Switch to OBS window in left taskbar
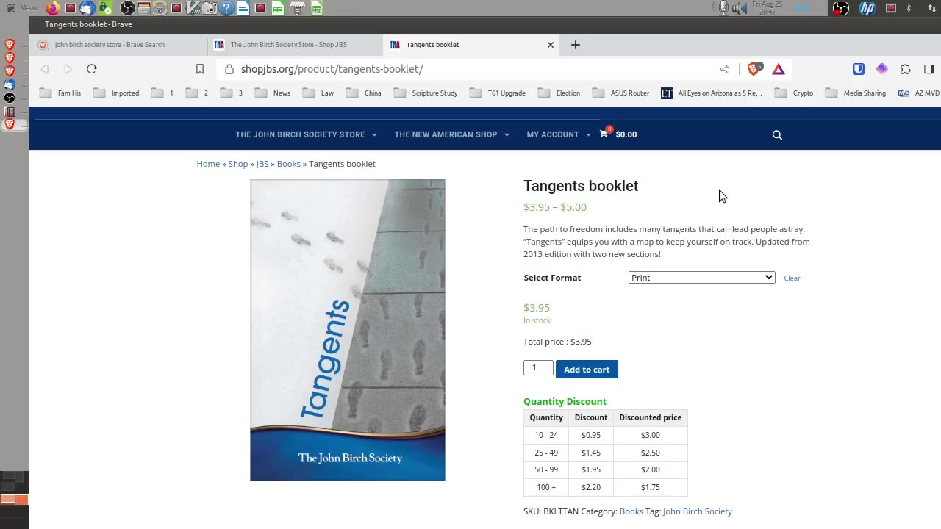This screenshot has width=941, height=529. pos(9,98)
